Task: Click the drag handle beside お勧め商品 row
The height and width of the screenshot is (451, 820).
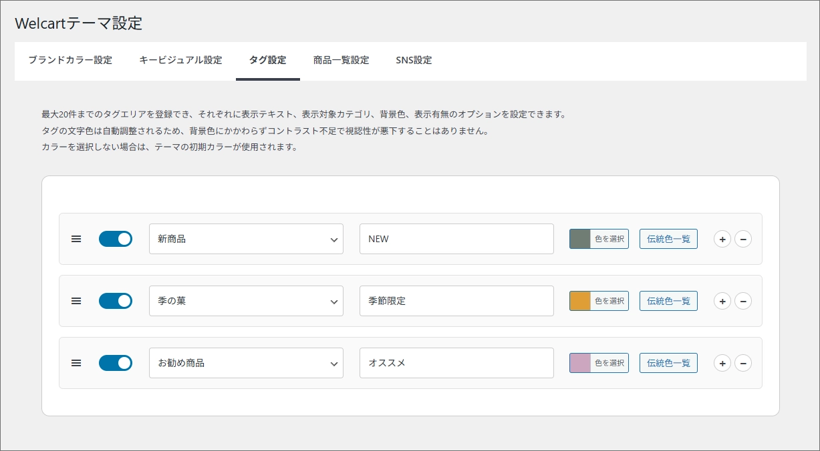Action: 76,363
